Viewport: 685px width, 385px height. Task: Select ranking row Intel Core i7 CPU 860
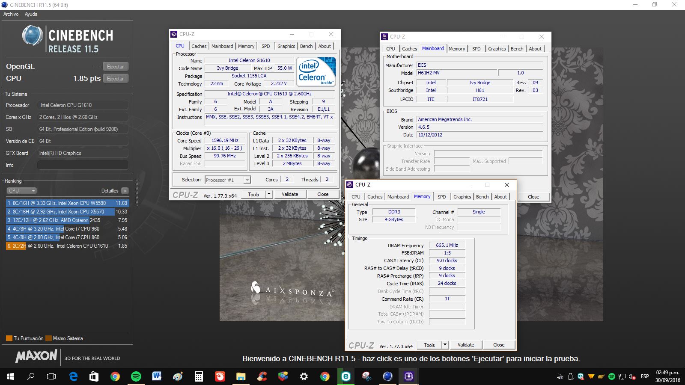[67, 237]
